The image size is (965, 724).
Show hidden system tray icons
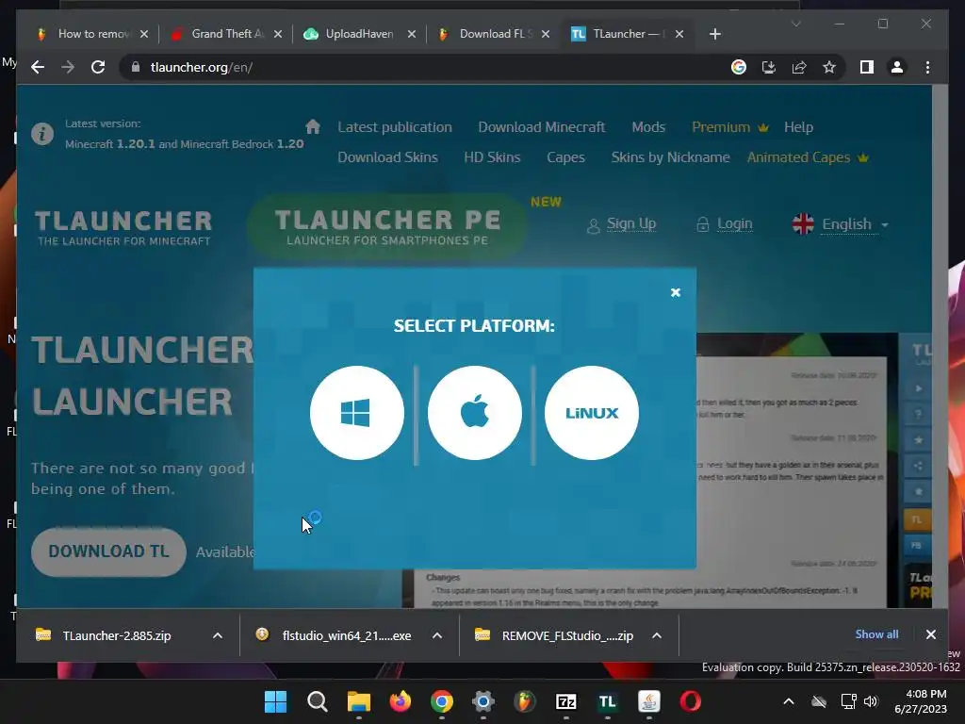(x=789, y=701)
